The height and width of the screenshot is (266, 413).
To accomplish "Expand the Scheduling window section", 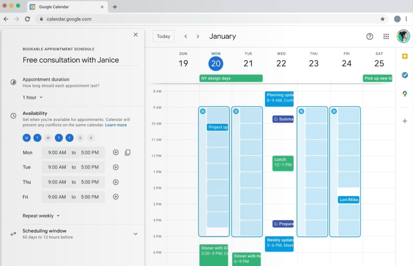I will 135,234.
